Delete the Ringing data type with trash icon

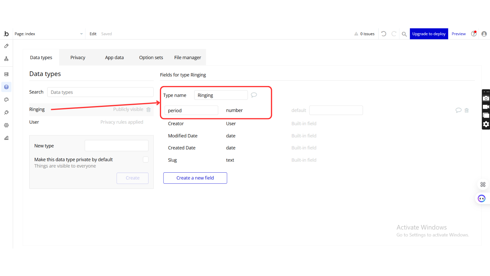148,110
